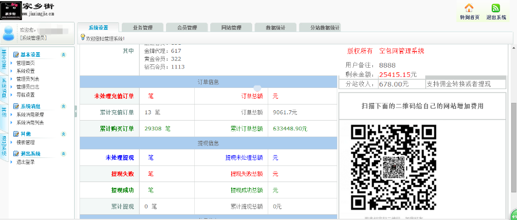The image size is (517, 220).
Task: Switch to the 系统设置 top tab
Action: (98, 28)
